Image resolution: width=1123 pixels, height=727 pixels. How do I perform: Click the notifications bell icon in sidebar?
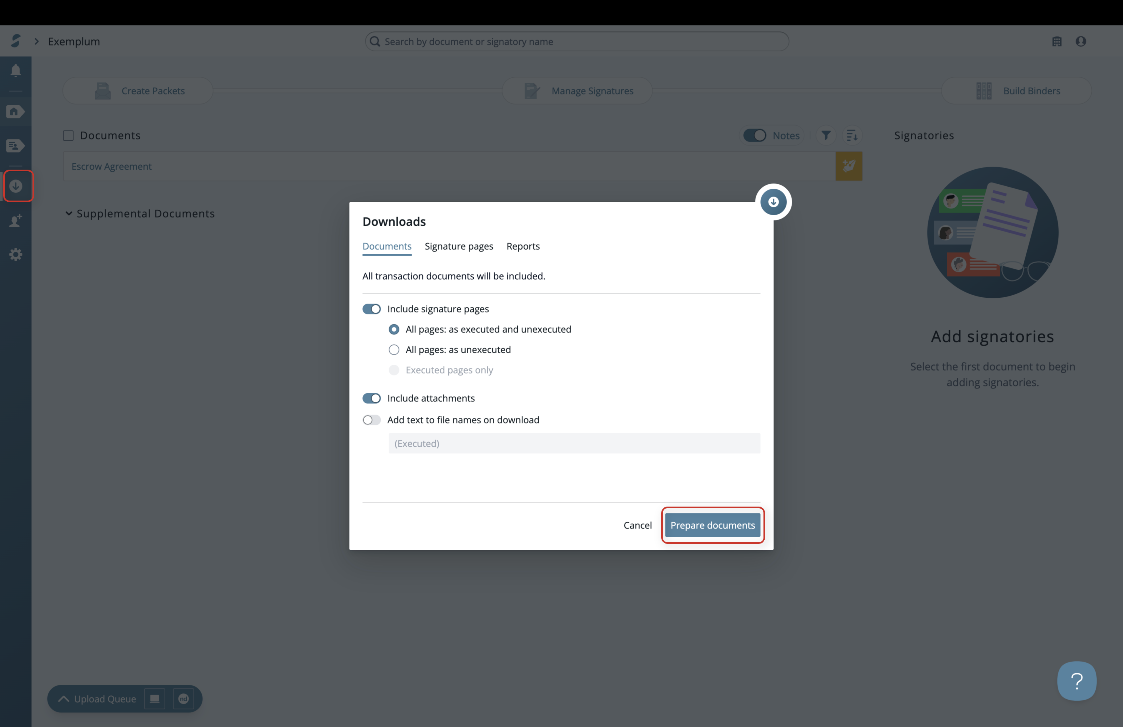[x=15, y=71]
